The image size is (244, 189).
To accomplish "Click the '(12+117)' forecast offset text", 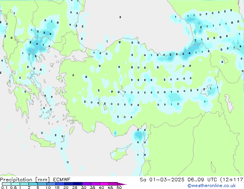I will coord(232,180).
